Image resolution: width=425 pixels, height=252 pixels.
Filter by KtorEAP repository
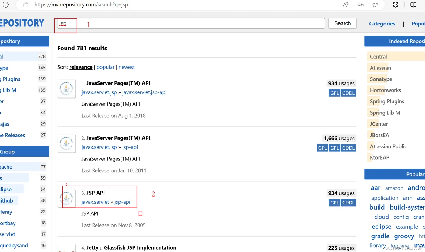pyautogui.click(x=379, y=158)
